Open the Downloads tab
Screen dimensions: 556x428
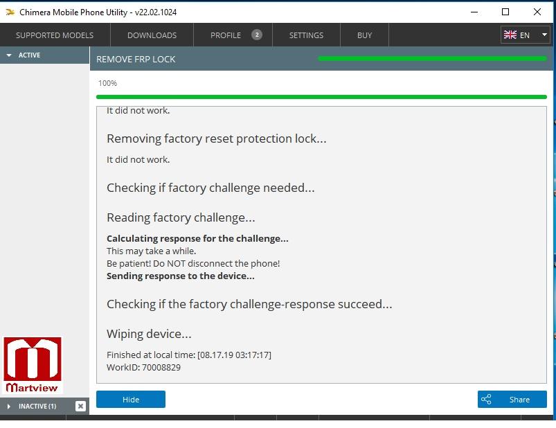tap(152, 35)
